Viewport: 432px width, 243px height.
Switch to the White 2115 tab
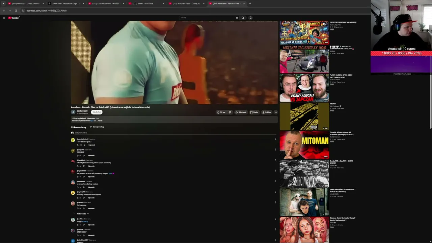(x=26, y=3)
